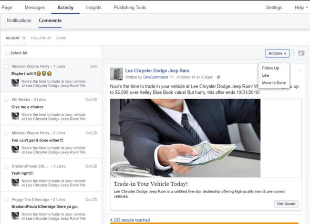Viewport: 310px width, 224px height.
Task: Switch to the Notifications tab
Action: [19, 20]
